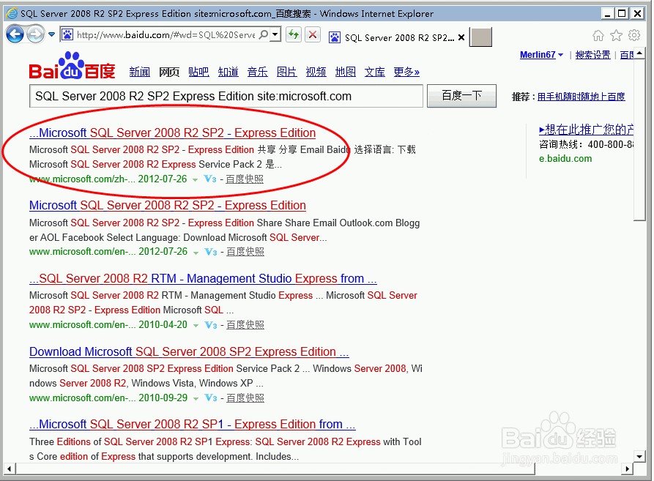Open the address bar autocomplete dropdown arrow
Screen dimensions: 654x481
[x=275, y=34]
